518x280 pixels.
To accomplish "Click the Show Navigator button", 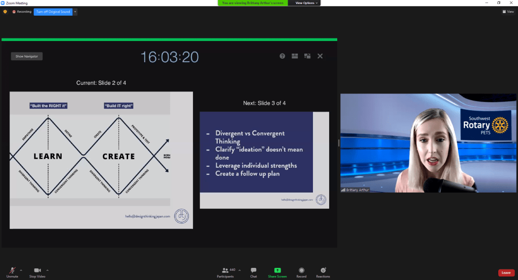I will (x=27, y=57).
